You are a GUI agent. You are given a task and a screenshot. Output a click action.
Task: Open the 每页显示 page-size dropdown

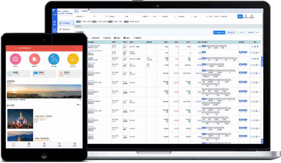[x=258, y=32]
